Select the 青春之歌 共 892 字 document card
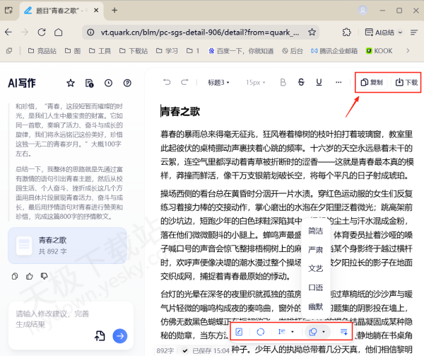424x356 pixels. 67,246
